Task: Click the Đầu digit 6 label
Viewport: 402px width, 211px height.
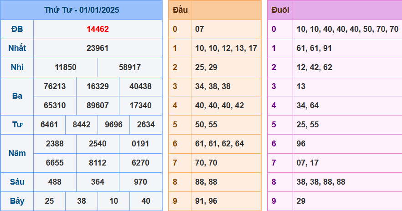Action: tap(175, 144)
